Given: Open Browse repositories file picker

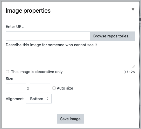Looking at the screenshot, I should pos(112,36).
